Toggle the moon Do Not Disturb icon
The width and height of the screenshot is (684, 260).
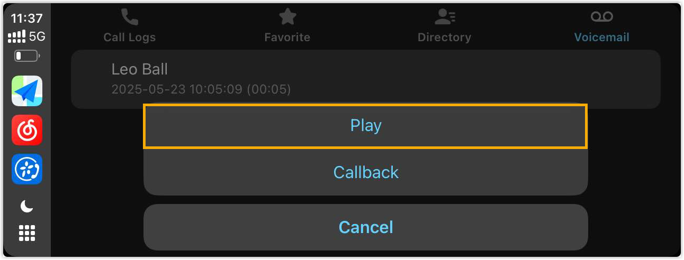click(x=27, y=207)
